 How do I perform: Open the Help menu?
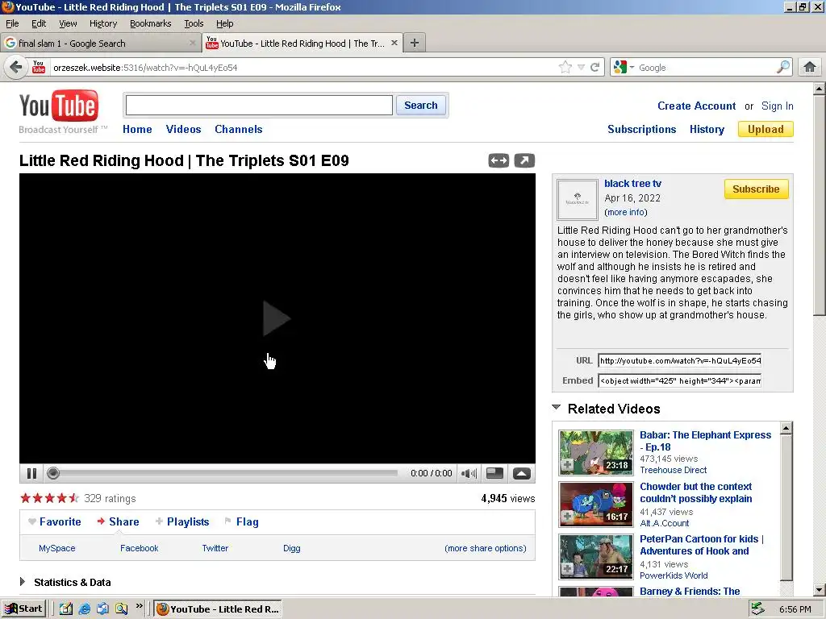[224, 23]
